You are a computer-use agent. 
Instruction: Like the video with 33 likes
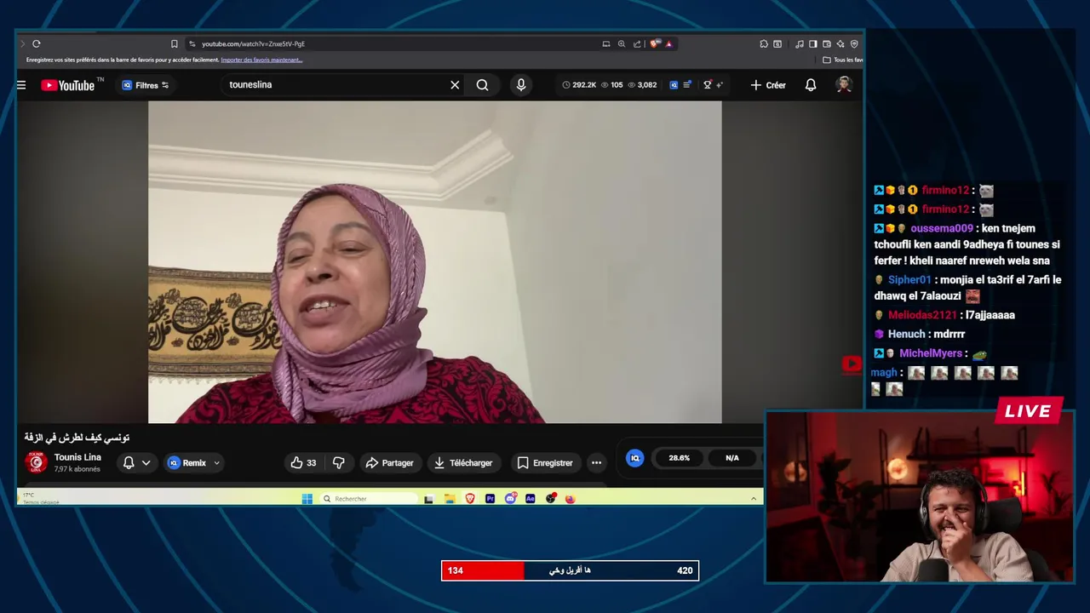[303, 463]
